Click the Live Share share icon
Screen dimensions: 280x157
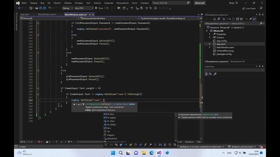coord(244,8)
